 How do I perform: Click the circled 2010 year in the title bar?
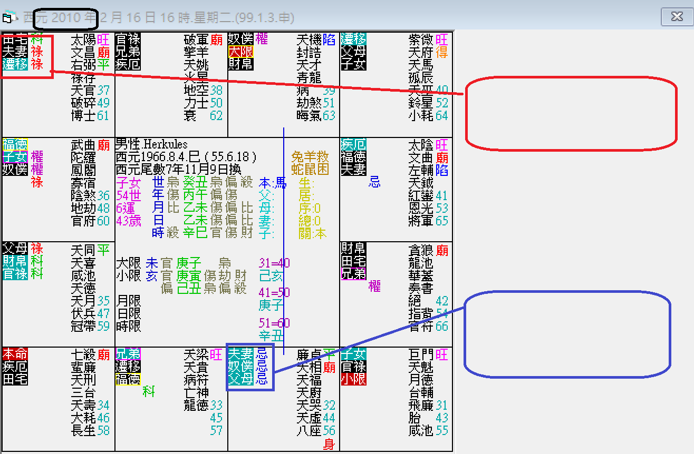pyautogui.click(x=66, y=17)
